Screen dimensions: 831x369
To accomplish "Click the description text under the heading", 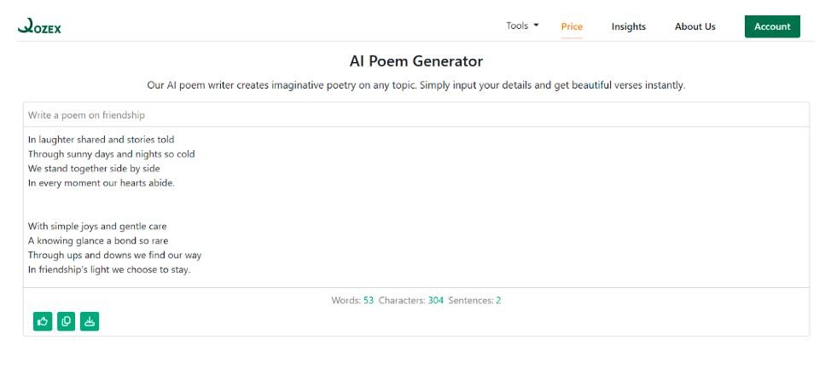I will point(416,85).
